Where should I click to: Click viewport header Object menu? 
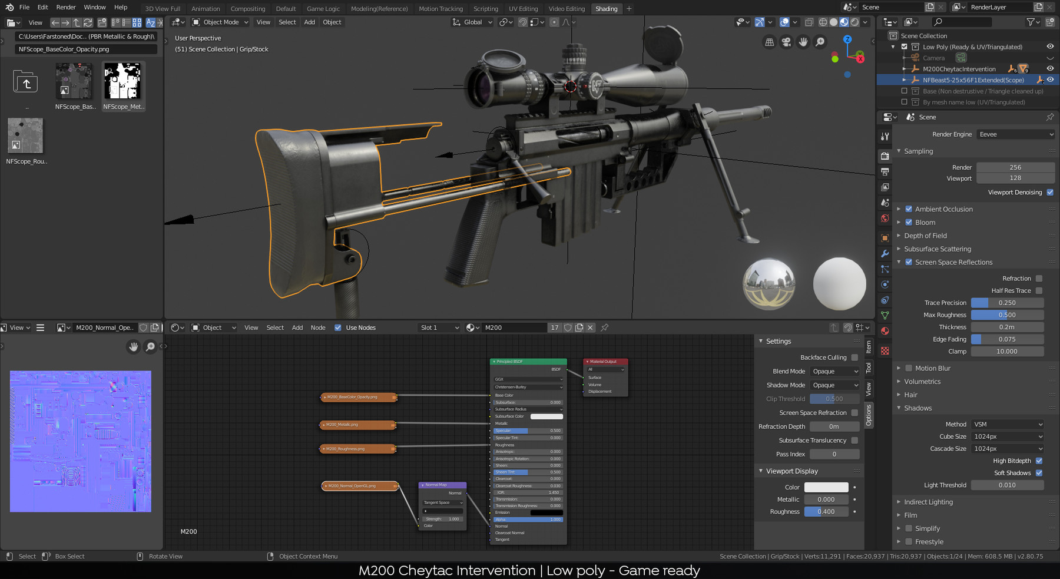tap(332, 22)
